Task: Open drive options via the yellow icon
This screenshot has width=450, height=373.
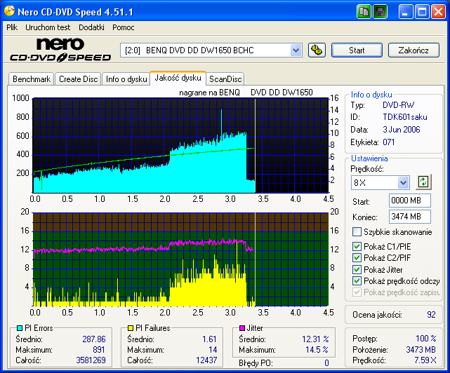Action: [x=317, y=50]
